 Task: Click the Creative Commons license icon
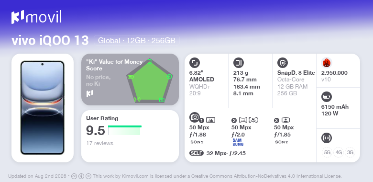(74, 176)
